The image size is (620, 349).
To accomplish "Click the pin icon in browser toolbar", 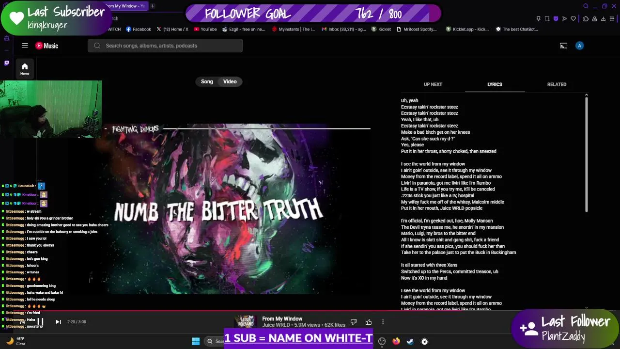I will tap(538, 18).
